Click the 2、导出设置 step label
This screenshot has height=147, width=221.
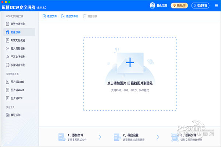click(x=131, y=135)
